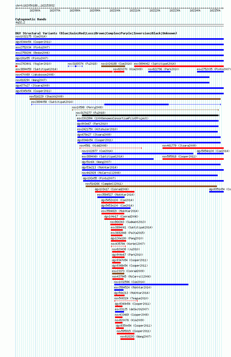Click esv2759294 (Redon2006) label

tap(33, 53)
